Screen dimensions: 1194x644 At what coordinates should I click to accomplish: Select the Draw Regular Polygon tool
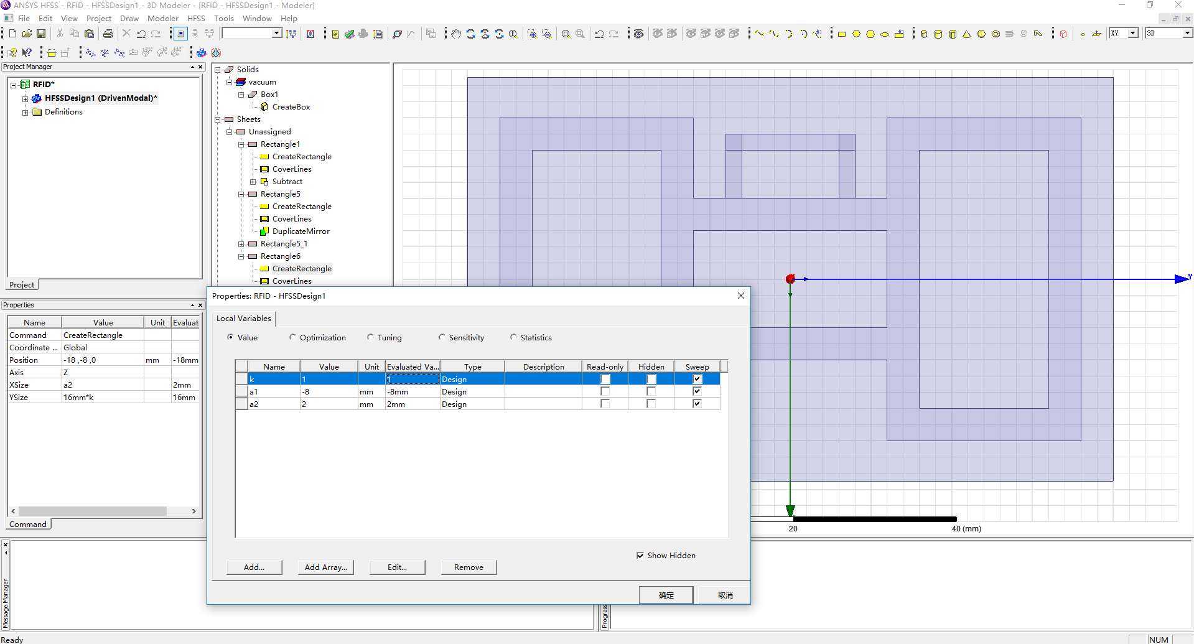[870, 34]
